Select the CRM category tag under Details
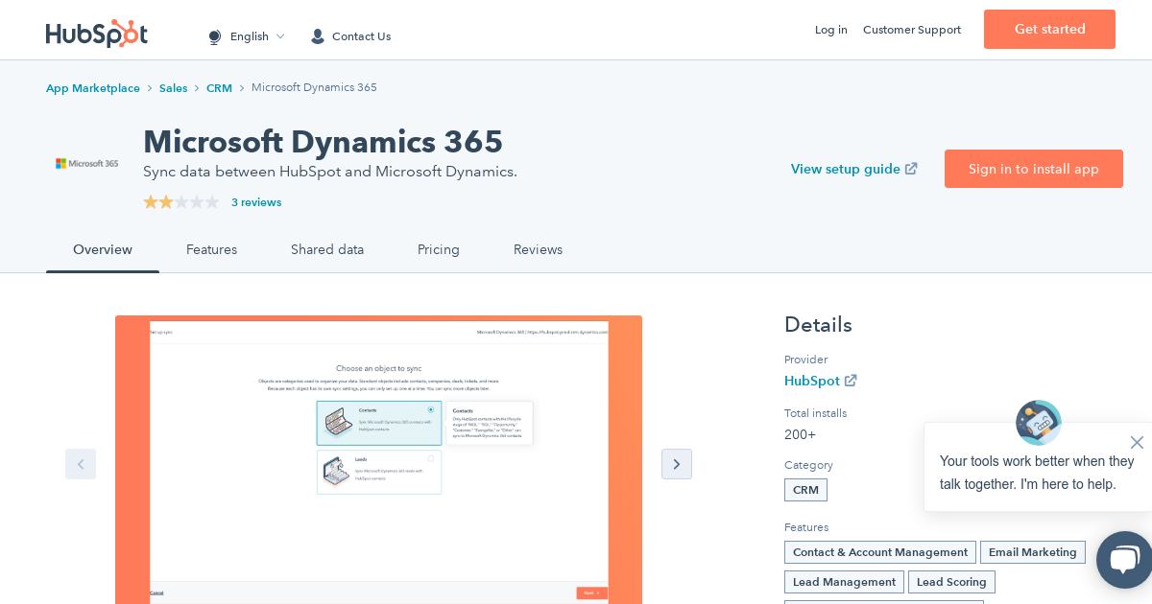Image resolution: width=1152 pixels, height=604 pixels. click(805, 490)
